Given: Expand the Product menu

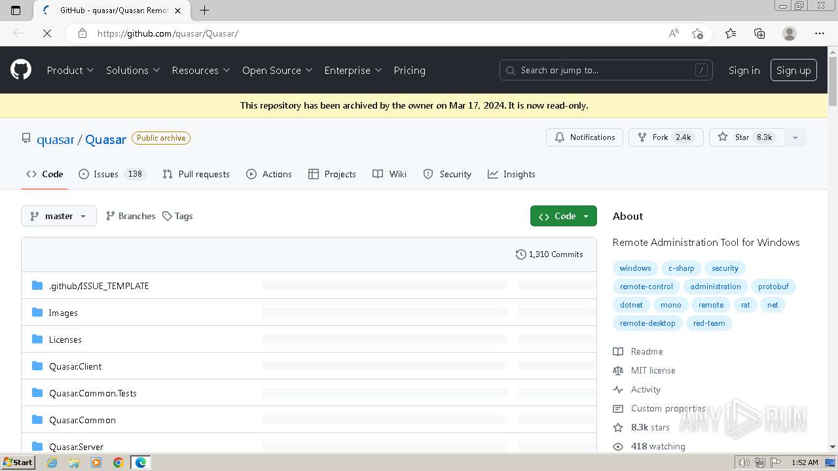Looking at the screenshot, I should (71, 70).
